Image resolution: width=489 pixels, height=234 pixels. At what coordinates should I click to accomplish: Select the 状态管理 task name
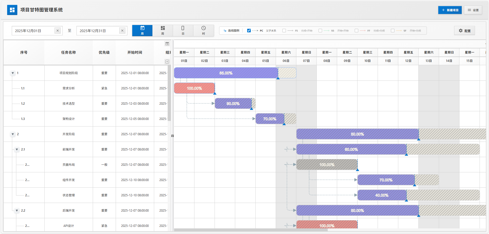coord(69,195)
